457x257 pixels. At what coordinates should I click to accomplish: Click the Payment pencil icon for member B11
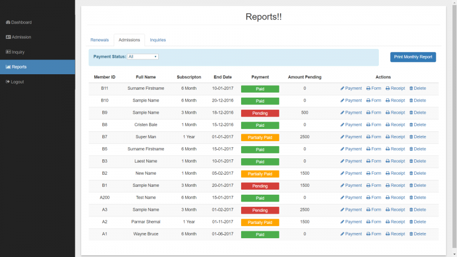343,89
